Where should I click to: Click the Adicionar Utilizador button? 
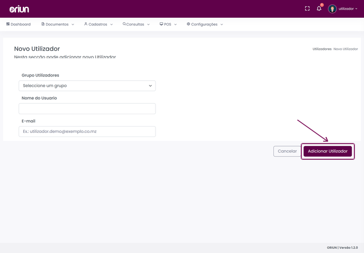click(x=328, y=151)
